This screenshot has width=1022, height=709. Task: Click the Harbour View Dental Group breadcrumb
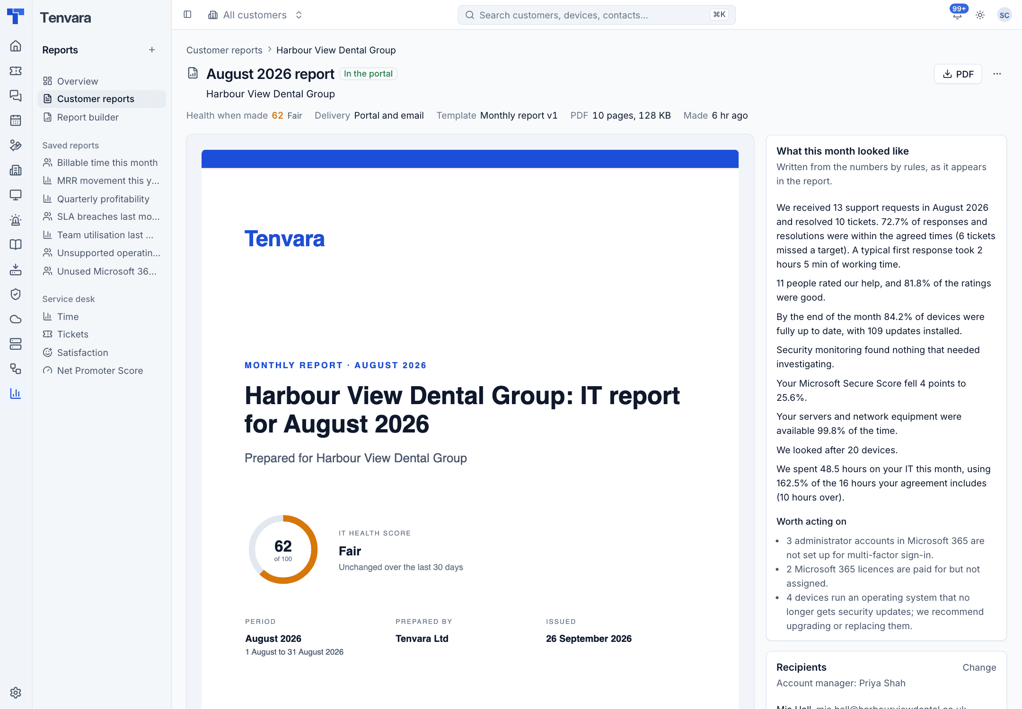336,50
